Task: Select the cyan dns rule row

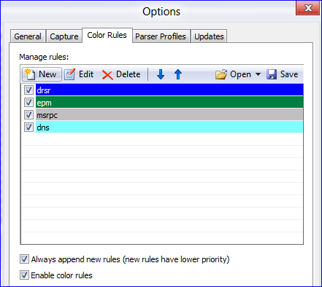Action: pos(169,127)
